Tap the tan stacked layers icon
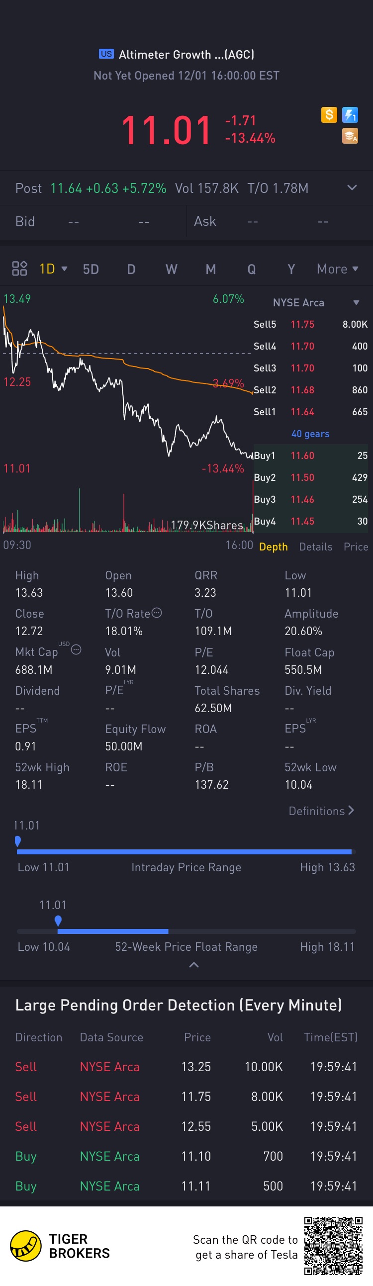The image size is (373, 1286). [350, 136]
